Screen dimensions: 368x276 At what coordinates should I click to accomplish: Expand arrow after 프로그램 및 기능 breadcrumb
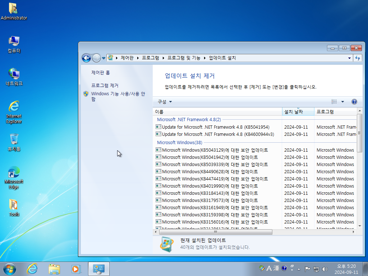(x=204, y=58)
